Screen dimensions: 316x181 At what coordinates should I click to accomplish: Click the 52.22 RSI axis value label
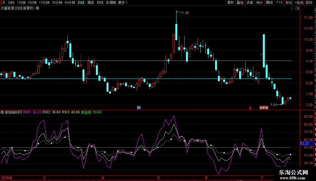coord(307,143)
